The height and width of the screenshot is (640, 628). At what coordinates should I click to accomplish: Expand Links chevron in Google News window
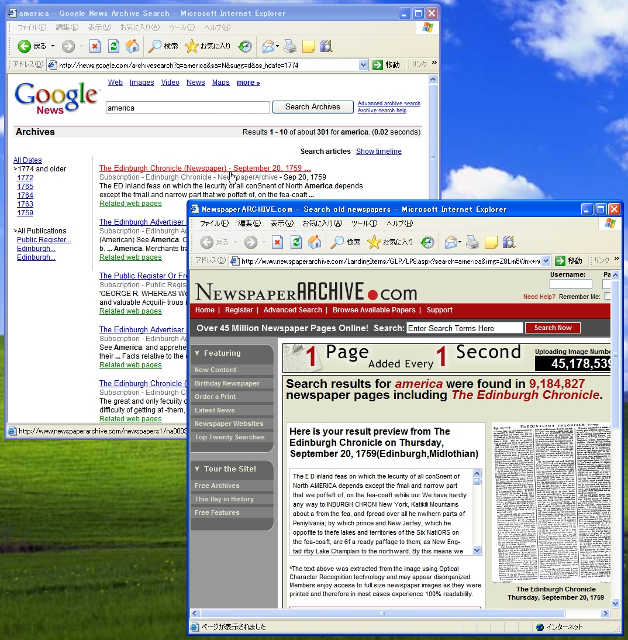[434, 63]
